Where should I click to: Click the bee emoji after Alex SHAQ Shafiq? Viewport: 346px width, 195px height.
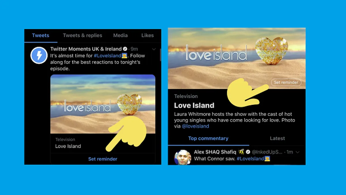pyautogui.click(x=241, y=152)
